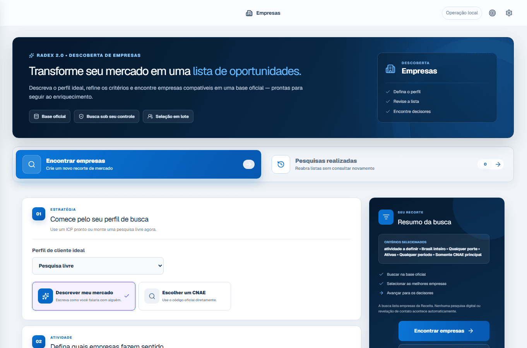Click the sparkle icon beside RADEX 2.0

point(31,55)
